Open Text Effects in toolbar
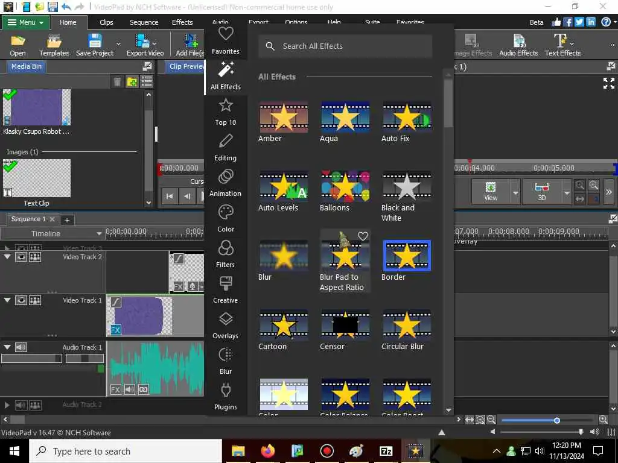Viewport: 618px width, 463px height. [x=563, y=45]
